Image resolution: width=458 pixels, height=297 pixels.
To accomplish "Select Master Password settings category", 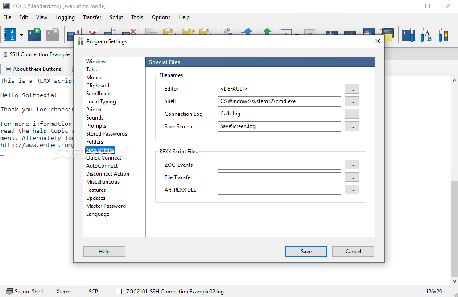I will point(106,206).
